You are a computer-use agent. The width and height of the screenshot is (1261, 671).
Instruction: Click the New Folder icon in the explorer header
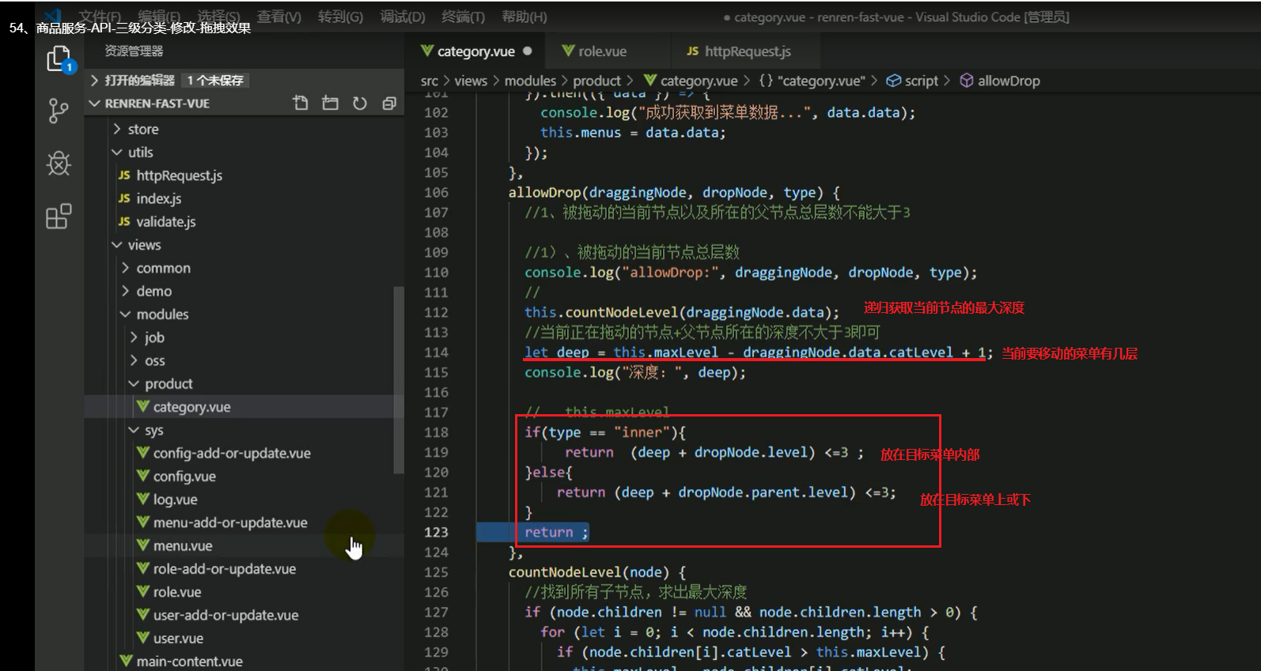[x=330, y=103]
